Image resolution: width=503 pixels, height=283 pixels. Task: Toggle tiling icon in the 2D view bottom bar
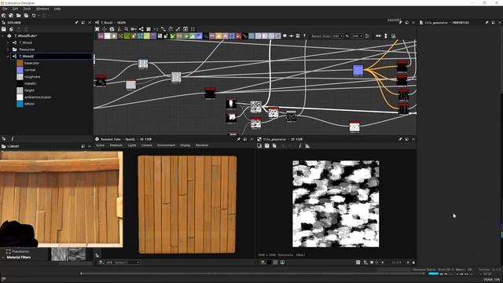tap(358, 262)
